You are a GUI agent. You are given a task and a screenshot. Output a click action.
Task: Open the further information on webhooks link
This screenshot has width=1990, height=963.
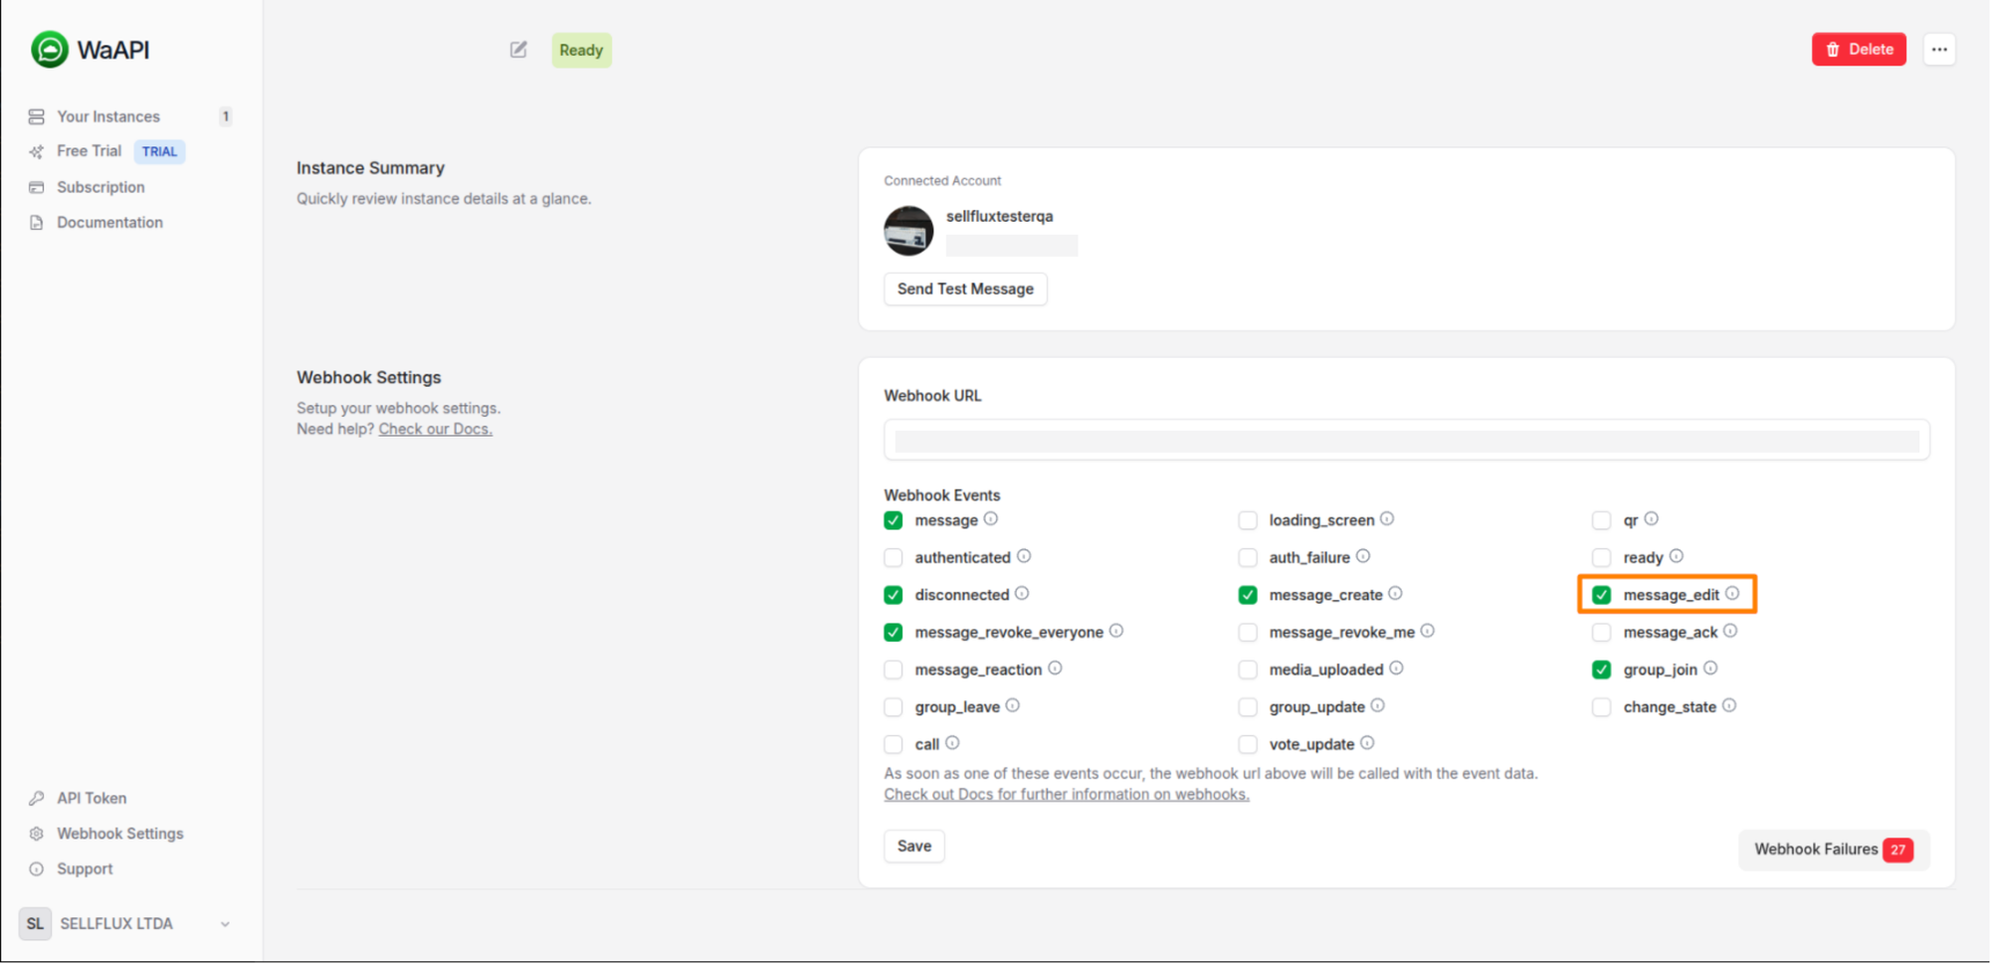[1067, 794]
